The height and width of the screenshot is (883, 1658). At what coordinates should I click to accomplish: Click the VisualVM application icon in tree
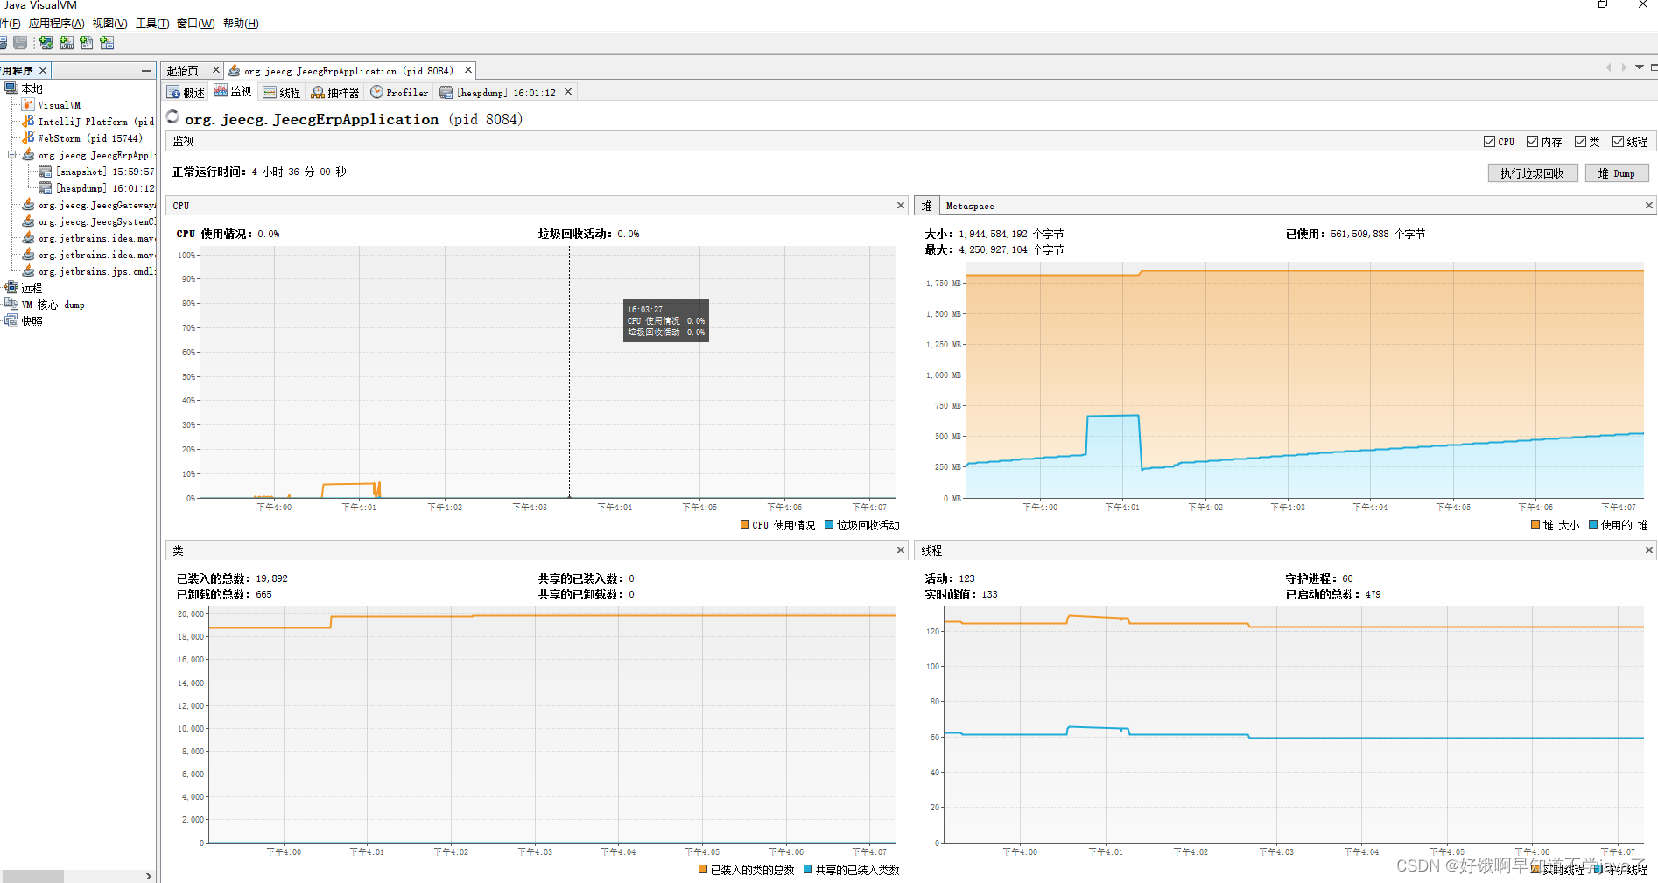point(29,105)
